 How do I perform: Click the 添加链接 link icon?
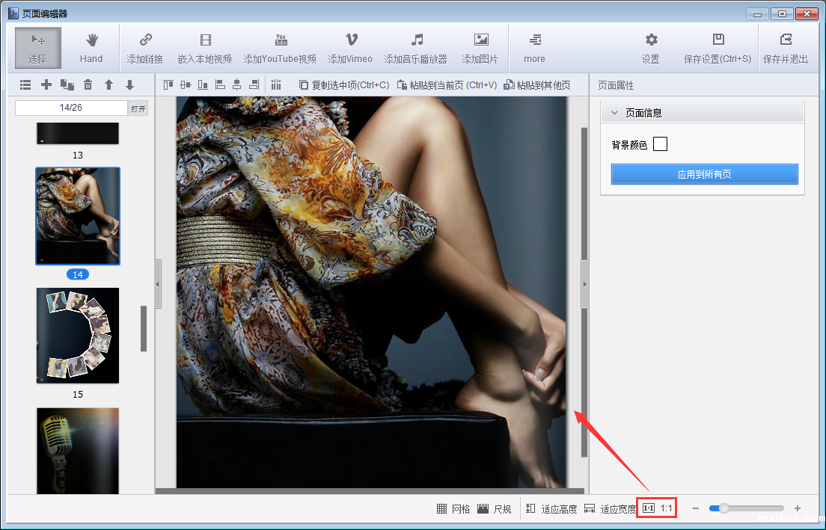(x=145, y=48)
